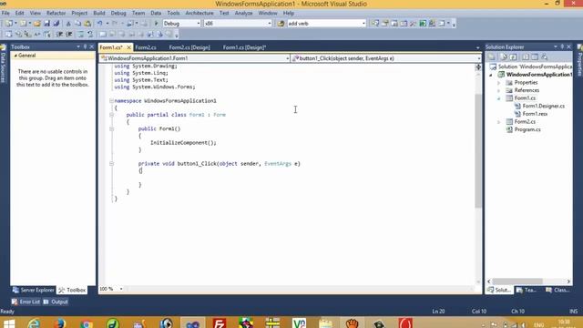Close the Form1.cs tab with its X
The image size is (583, 328).
point(129,47)
